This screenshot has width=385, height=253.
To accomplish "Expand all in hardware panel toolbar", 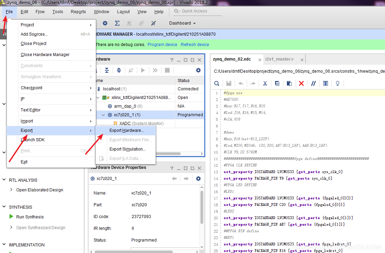I will (x=119, y=70).
